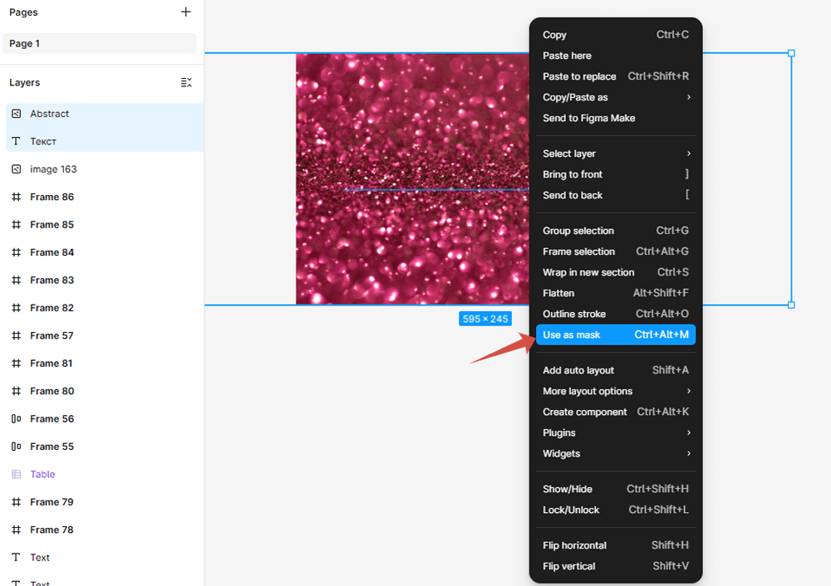Screen dimensions: 831x586
Task: Click the bottom-right selection resize handle
Action: click(x=791, y=305)
